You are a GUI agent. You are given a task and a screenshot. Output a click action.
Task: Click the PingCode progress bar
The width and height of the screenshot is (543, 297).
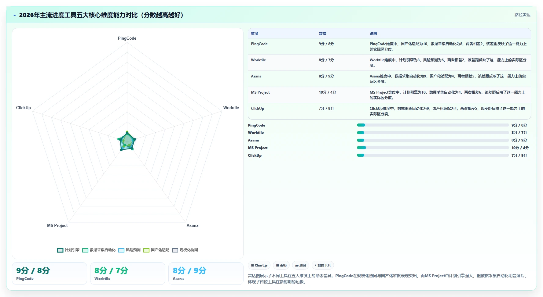click(433, 125)
